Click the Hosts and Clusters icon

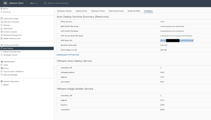pyautogui.click(x=2, y=19)
